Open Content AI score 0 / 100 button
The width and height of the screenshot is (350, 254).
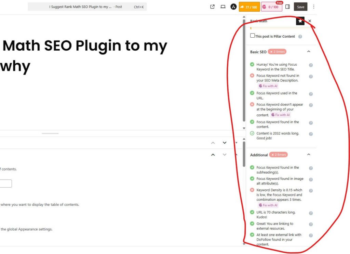[272, 7]
